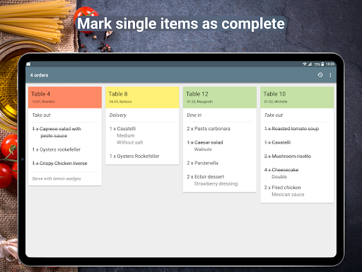This screenshot has height=272, width=362.
Task: Tap the Wi-Fi status icon
Action: pos(305,64)
